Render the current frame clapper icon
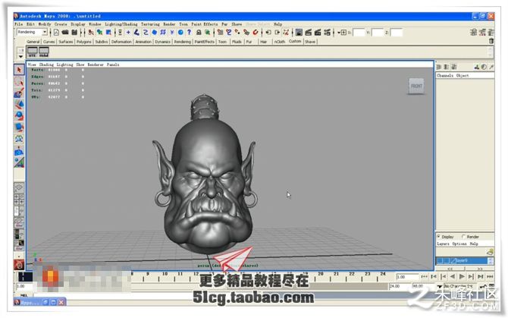The height and width of the screenshot is (318, 508). click(308, 33)
